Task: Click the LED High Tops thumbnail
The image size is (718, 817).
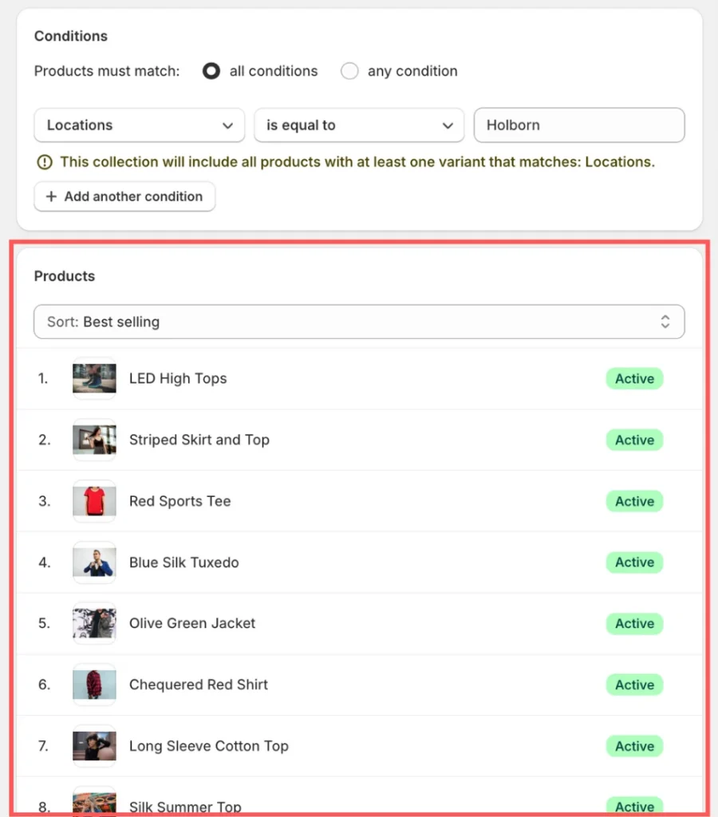Action: click(x=94, y=379)
